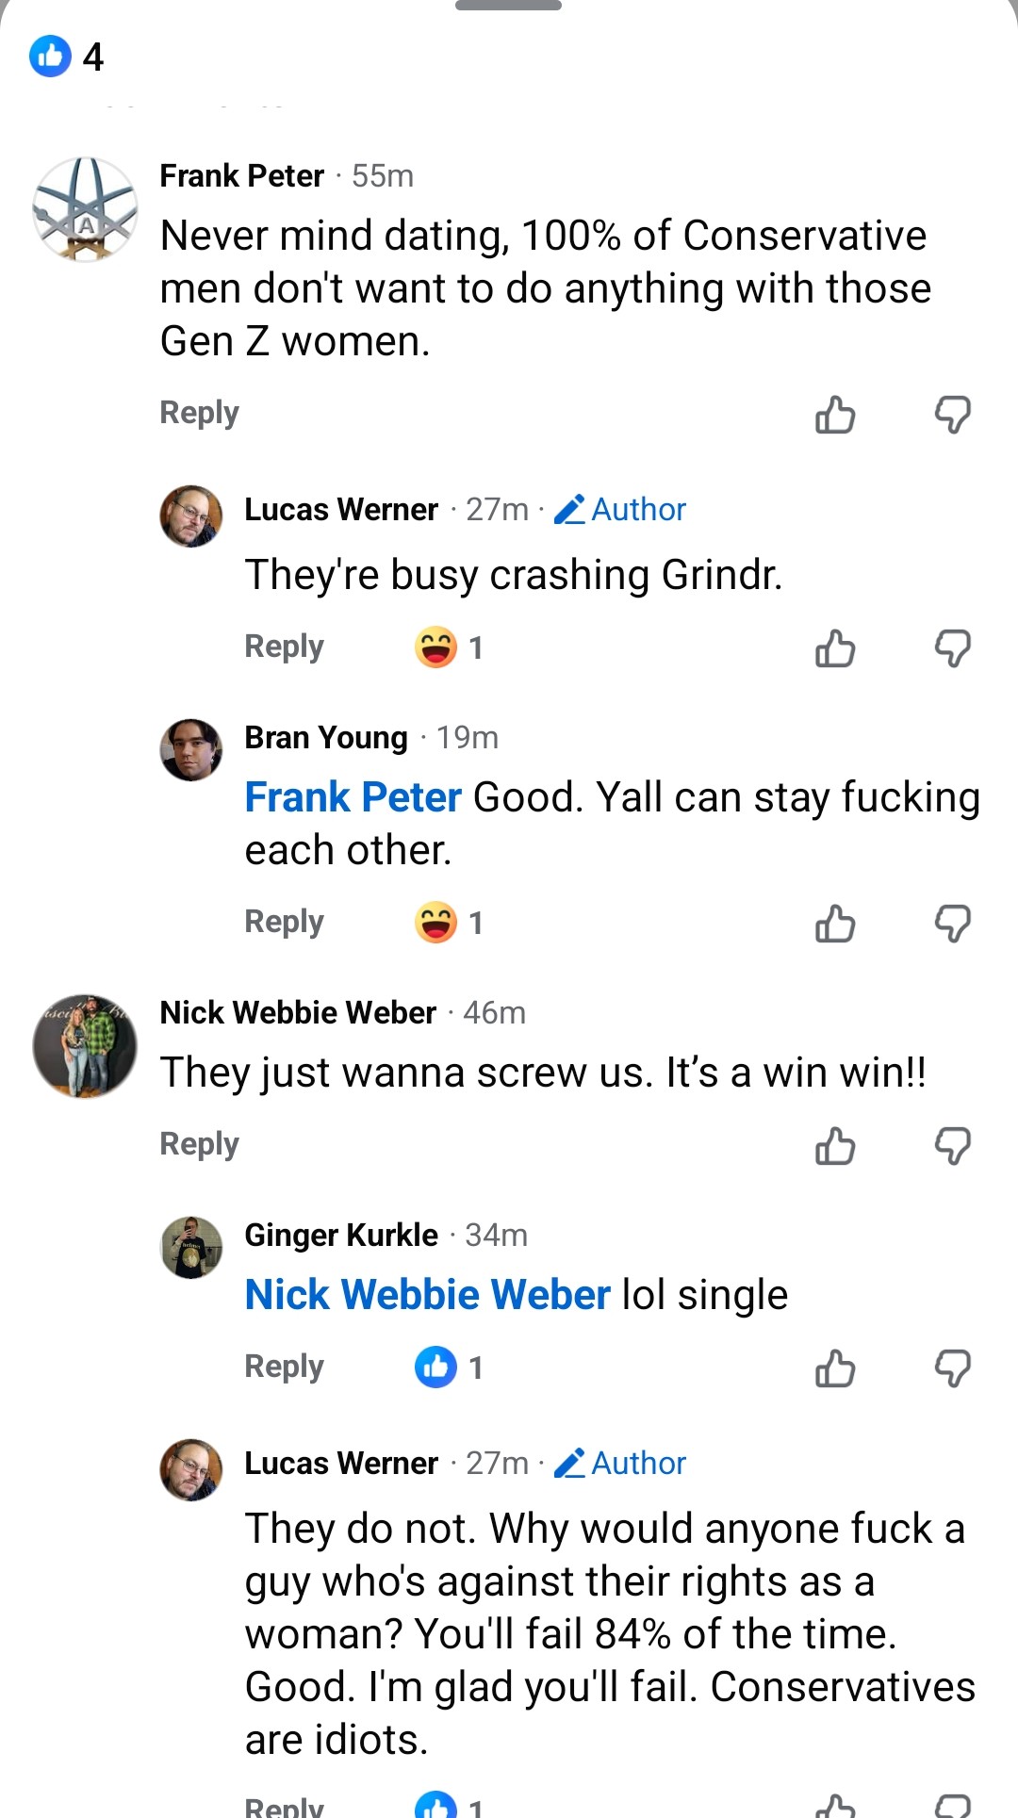Open the post's 4 likes reaction list
Viewport: 1018px width, 1818px height.
point(66,57)
